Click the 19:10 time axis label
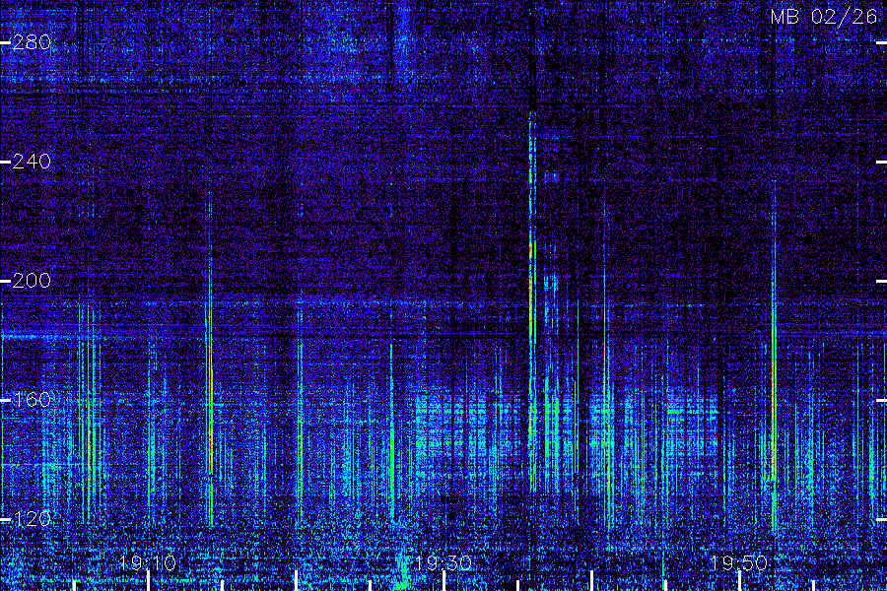Screen dimensions: 887x591 pos(148,563)
